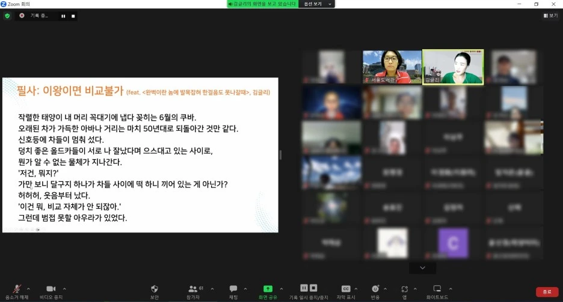The width and height of the screenshot is (563, 302).
Task: Expand captions options caret
Action: 356,289
